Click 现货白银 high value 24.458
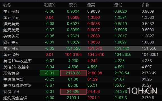The image size is (162, 101). point(94,91)
